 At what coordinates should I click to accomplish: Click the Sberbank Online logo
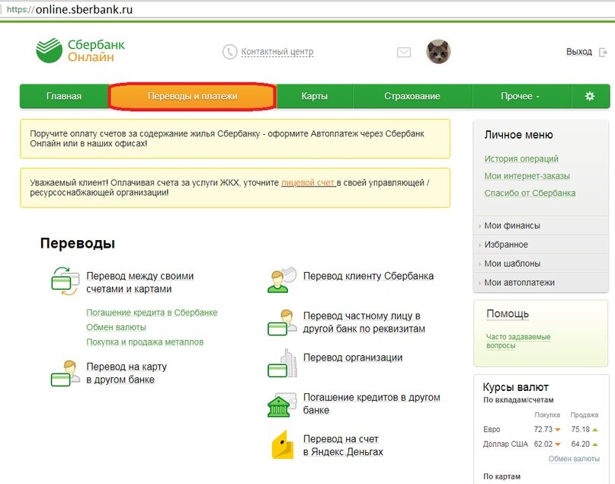(81, 50)
